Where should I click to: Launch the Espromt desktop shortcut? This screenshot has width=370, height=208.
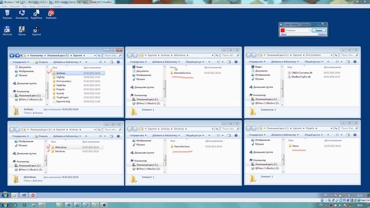pos(36,31)
